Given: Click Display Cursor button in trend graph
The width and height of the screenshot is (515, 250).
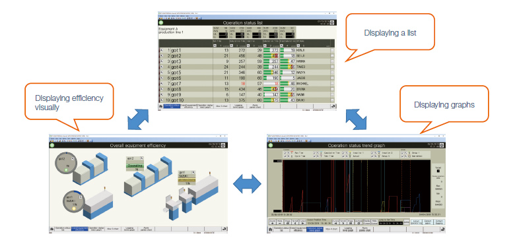Looking at the screenshot, I should point(367,222).
